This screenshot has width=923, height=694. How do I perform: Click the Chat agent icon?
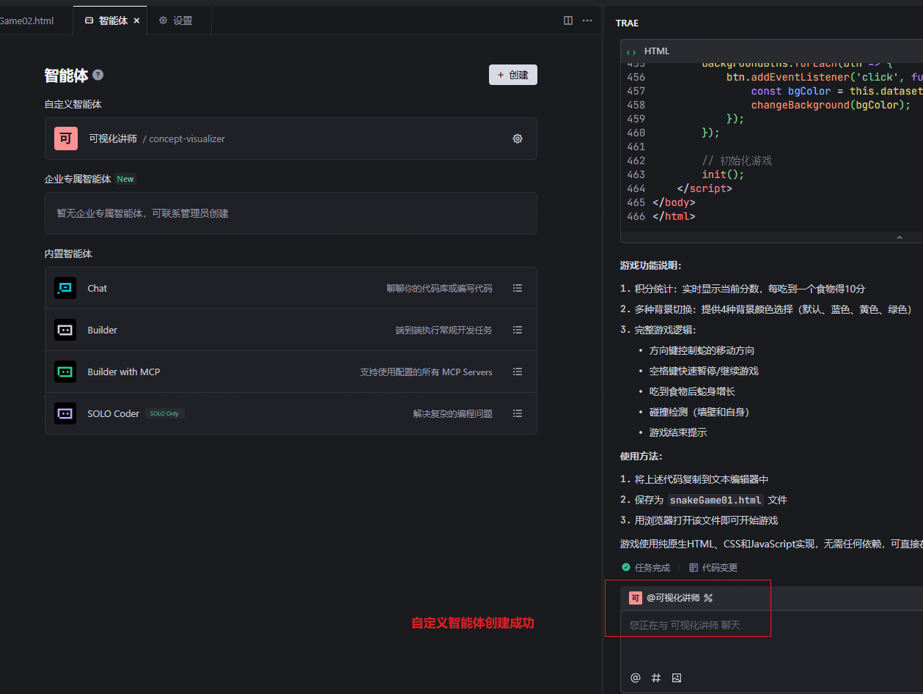(65, 288)
